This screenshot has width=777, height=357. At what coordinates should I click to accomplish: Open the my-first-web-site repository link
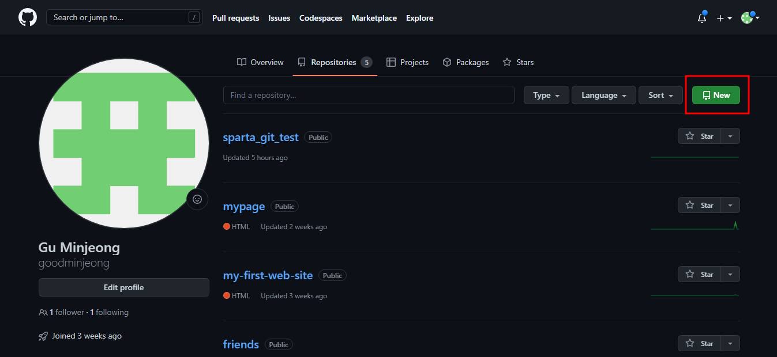268,275
